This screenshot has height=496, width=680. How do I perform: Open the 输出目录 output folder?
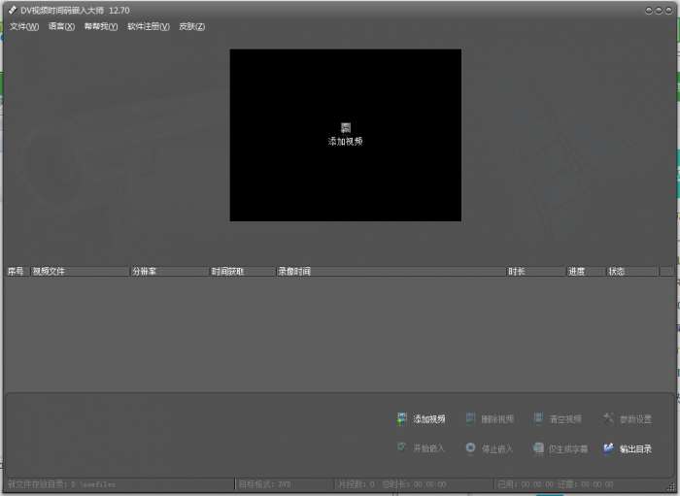click(x=628, y=448)
